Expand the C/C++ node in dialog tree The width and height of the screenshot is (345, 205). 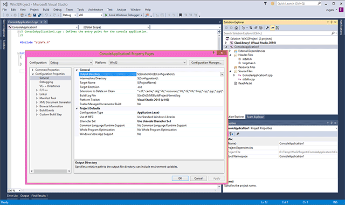(37, 90)
